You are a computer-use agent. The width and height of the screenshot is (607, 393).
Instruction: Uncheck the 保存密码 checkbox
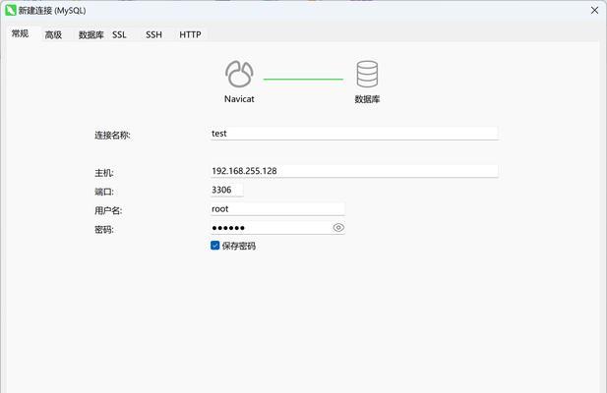click(214, 246)
